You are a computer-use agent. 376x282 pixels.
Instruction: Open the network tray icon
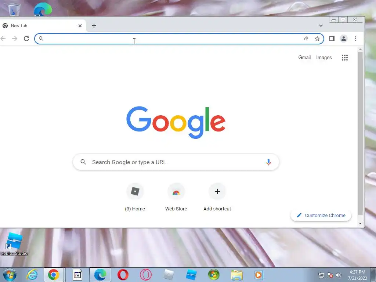321,275
